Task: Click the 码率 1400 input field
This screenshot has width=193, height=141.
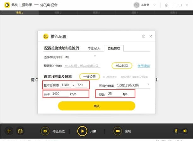Action: [60, 94]
